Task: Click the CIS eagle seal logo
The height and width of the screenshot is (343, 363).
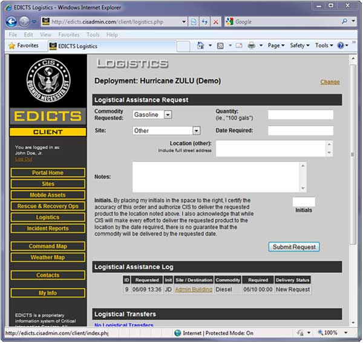Action: pyautogui.click(x=48, y=80)
